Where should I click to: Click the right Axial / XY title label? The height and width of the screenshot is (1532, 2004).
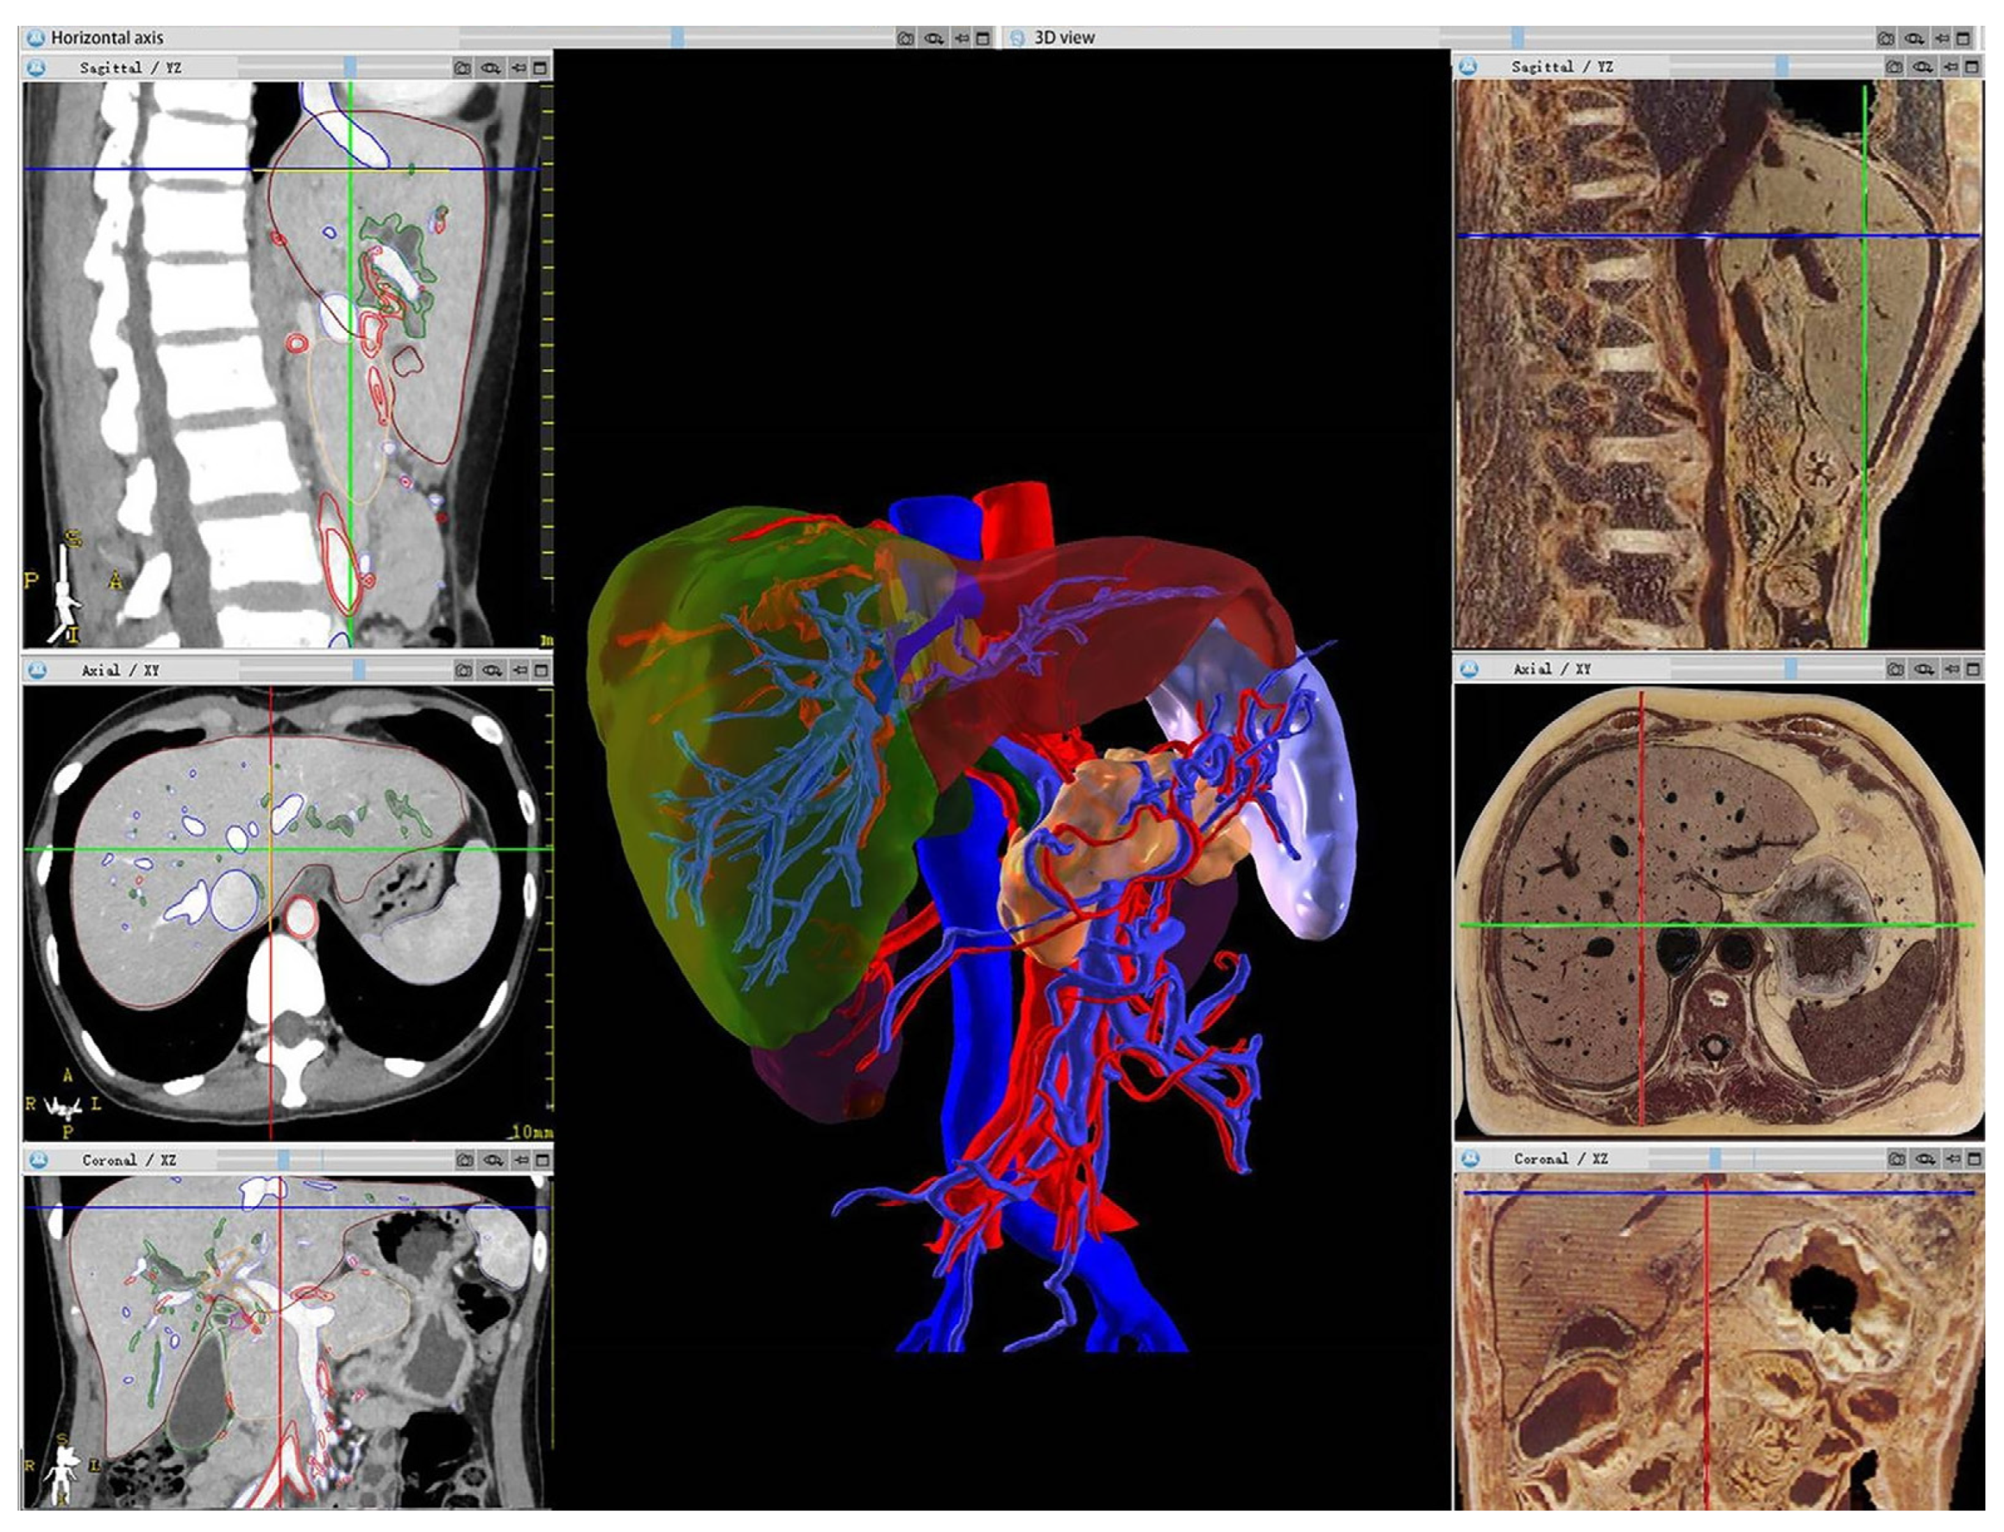click(1552, 669)
